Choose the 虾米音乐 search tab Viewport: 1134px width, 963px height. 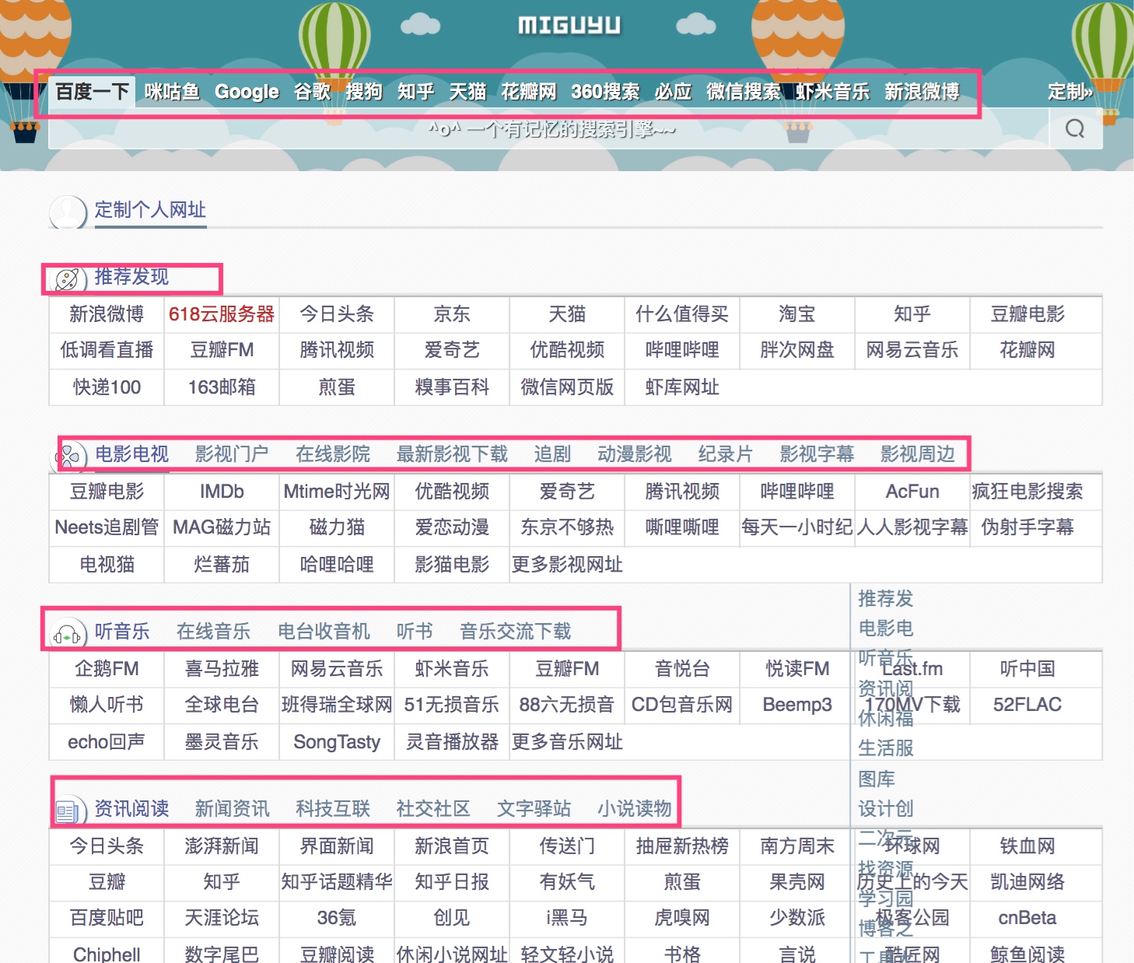[831, 92]
